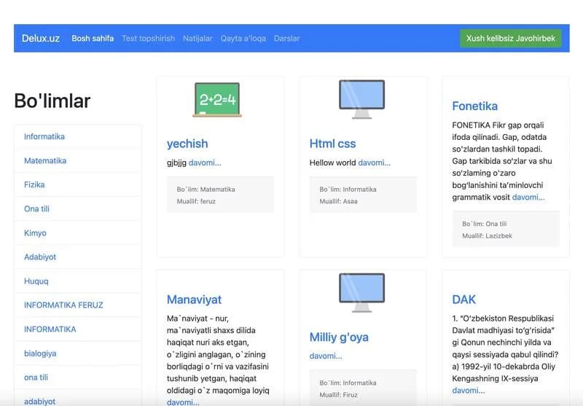Click the monitor icon above Html css
The image size is (583, 406).
(x=361, y=99)
